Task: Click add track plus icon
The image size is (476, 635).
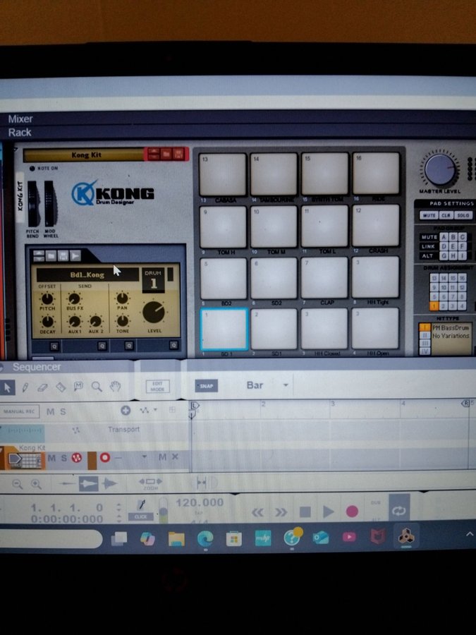Action: (x=126, y=410)
